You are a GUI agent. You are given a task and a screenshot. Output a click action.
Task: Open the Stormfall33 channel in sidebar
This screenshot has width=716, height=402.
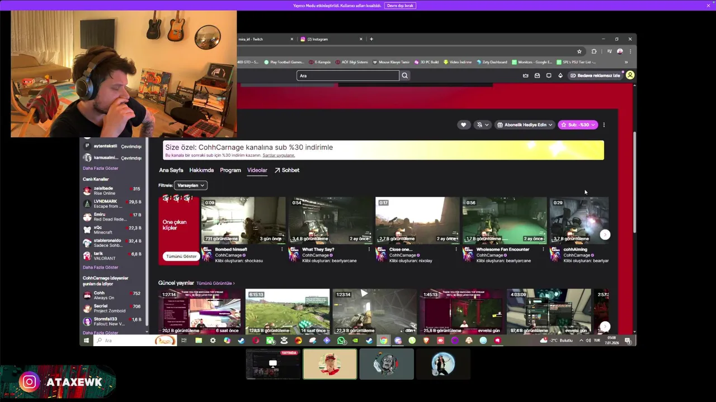(x=112, y=321)
